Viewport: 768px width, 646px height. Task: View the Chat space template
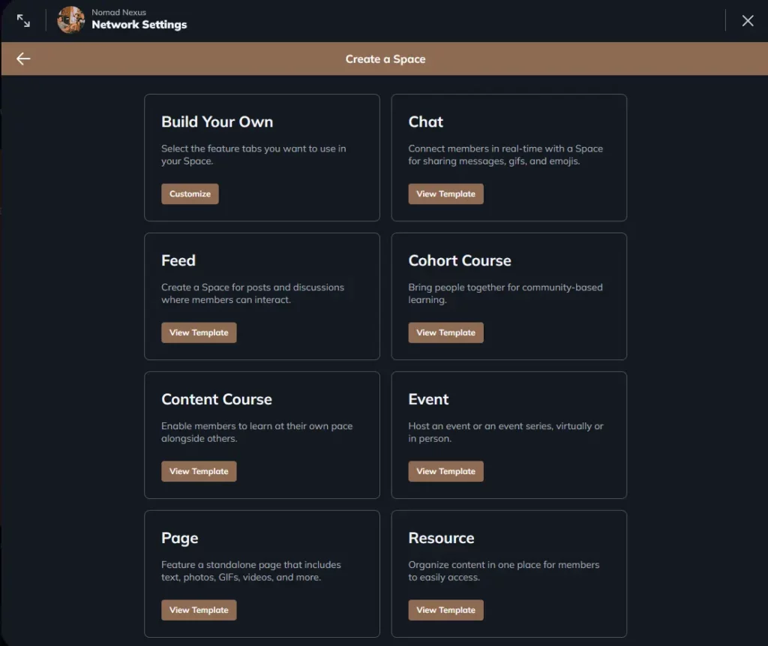point(445,194)
